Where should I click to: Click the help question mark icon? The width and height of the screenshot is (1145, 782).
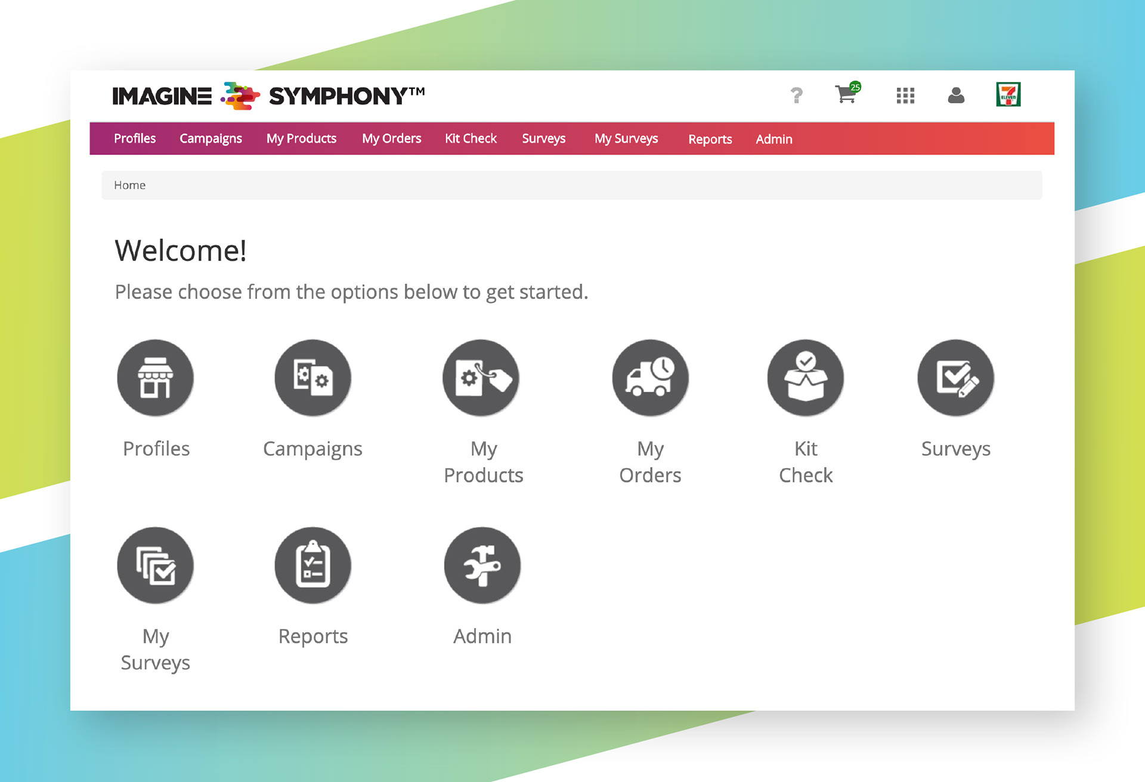tap(796, 95)
